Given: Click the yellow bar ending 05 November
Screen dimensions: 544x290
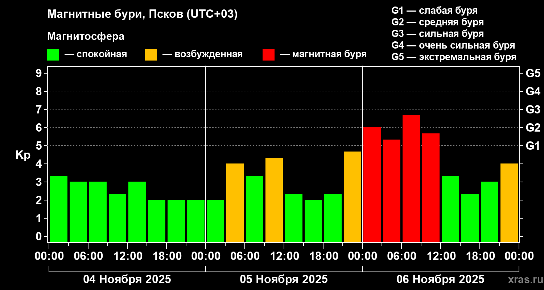Looking at the screenshot, I should pyautogui.click(x=353, y=197).
